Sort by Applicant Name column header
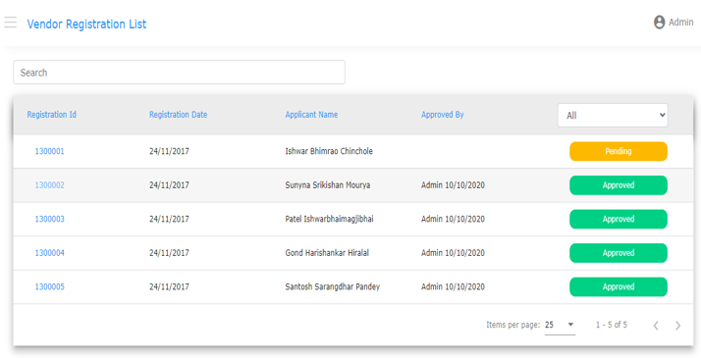 point(311,115)
